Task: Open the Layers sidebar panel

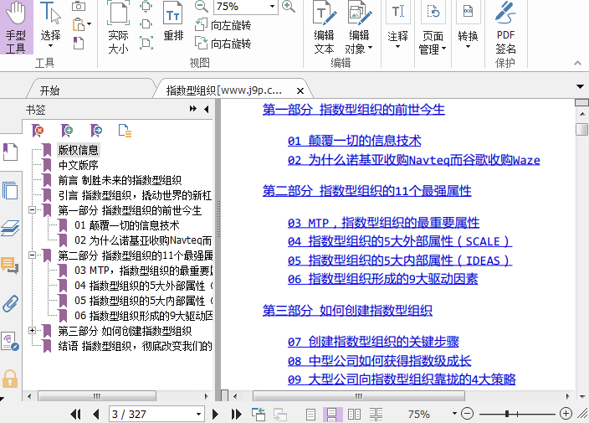Action: (10, 228)
